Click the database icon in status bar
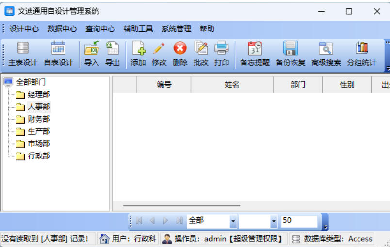Screen dimensions: 390x247 (296, 239)
